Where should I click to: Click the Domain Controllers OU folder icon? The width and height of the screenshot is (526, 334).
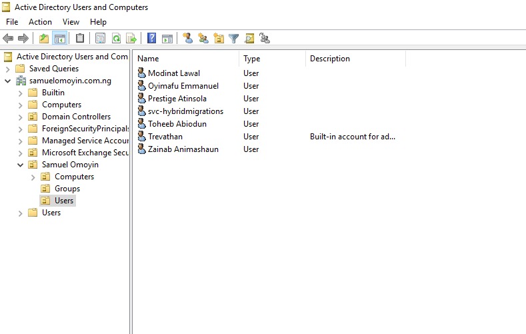[x=33, y=117]
